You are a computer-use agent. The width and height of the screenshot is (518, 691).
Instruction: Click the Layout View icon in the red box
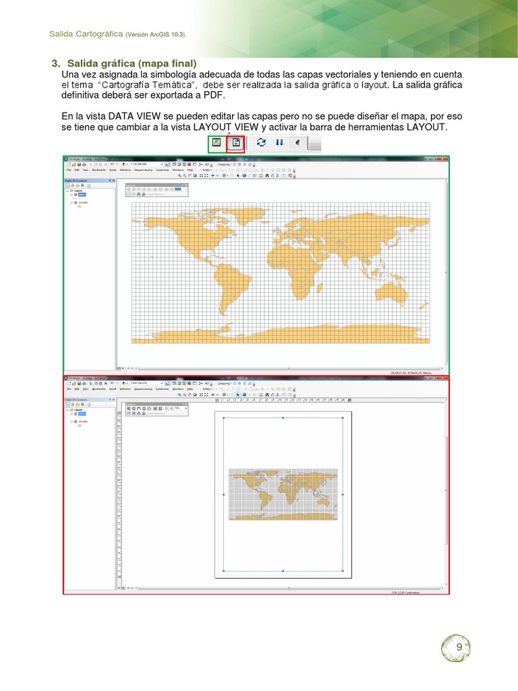pyautogui.click(x=236, y=142)
